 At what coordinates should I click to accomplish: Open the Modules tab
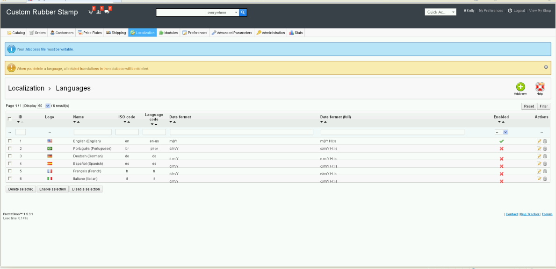(168, 33)
